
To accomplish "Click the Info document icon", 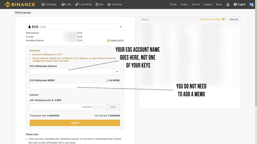I will click(x=97, y=4).
